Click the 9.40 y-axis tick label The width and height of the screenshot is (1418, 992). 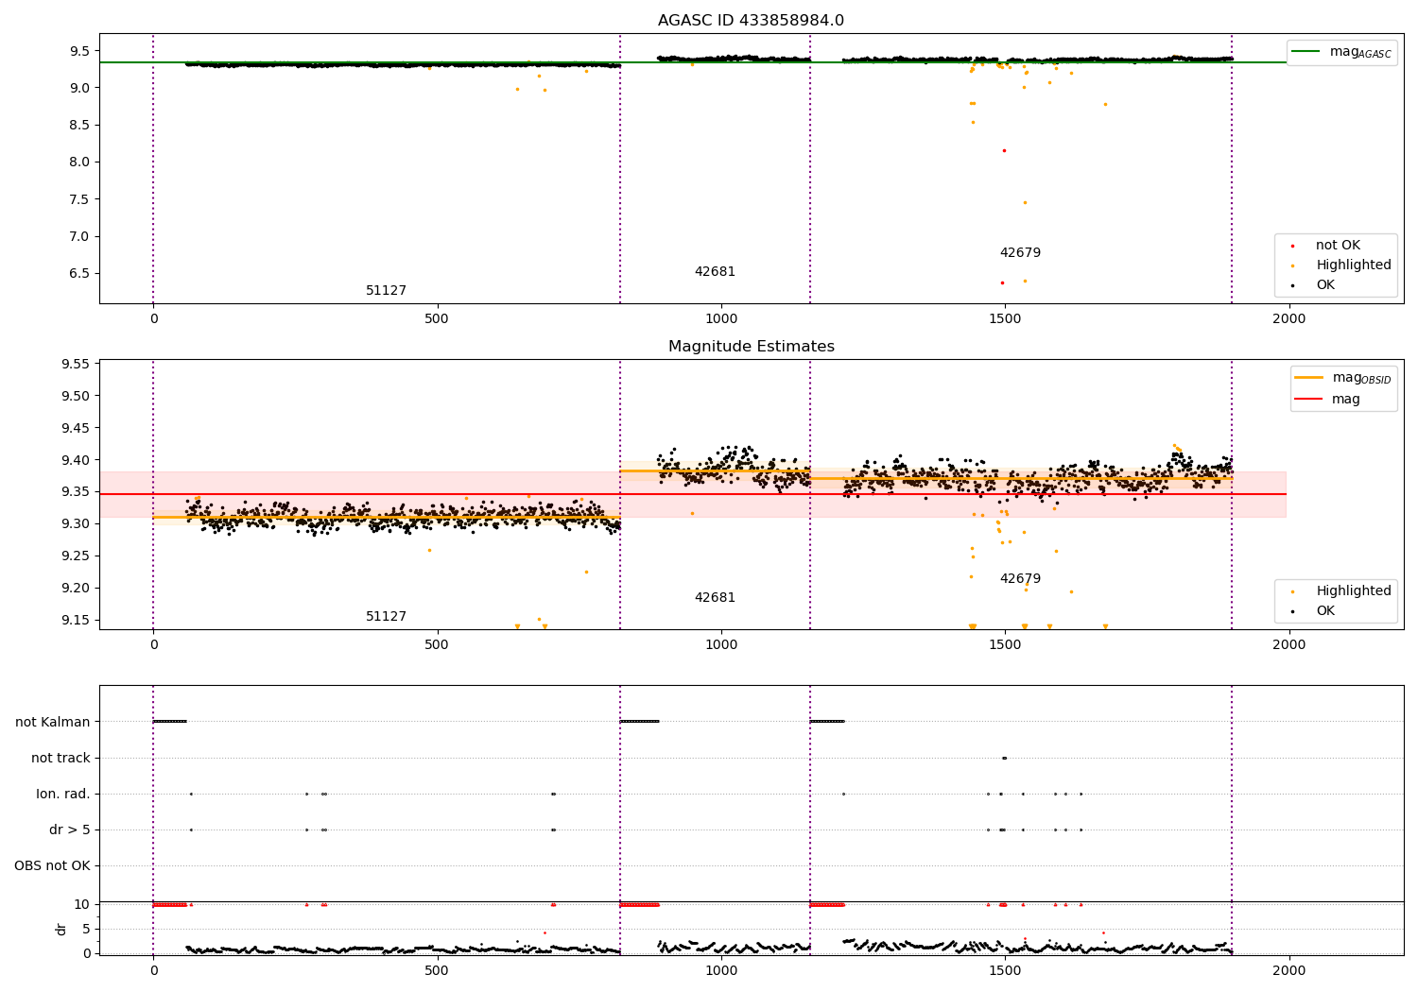coord(76,460)
